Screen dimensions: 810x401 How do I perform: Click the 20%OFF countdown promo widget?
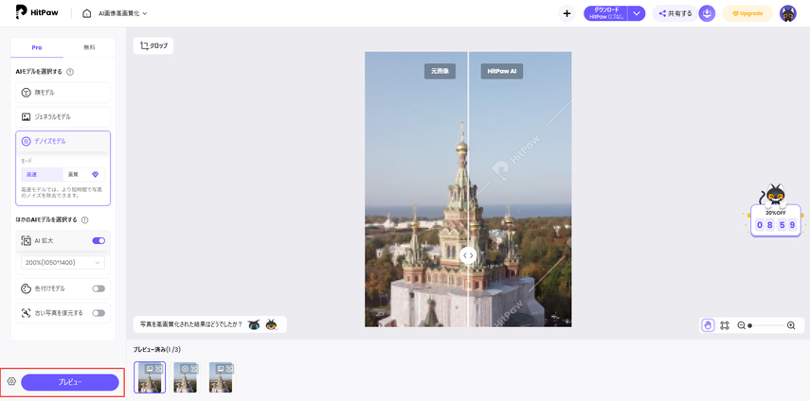775,211
